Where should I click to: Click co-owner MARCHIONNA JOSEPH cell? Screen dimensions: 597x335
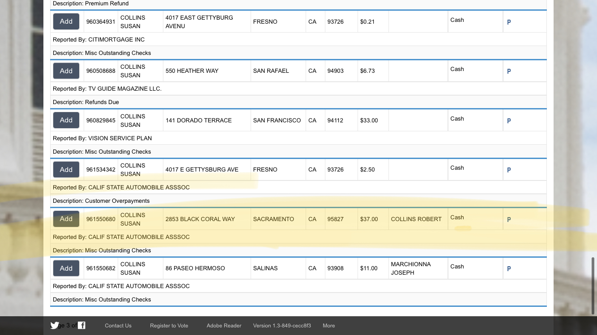[418, 268]
